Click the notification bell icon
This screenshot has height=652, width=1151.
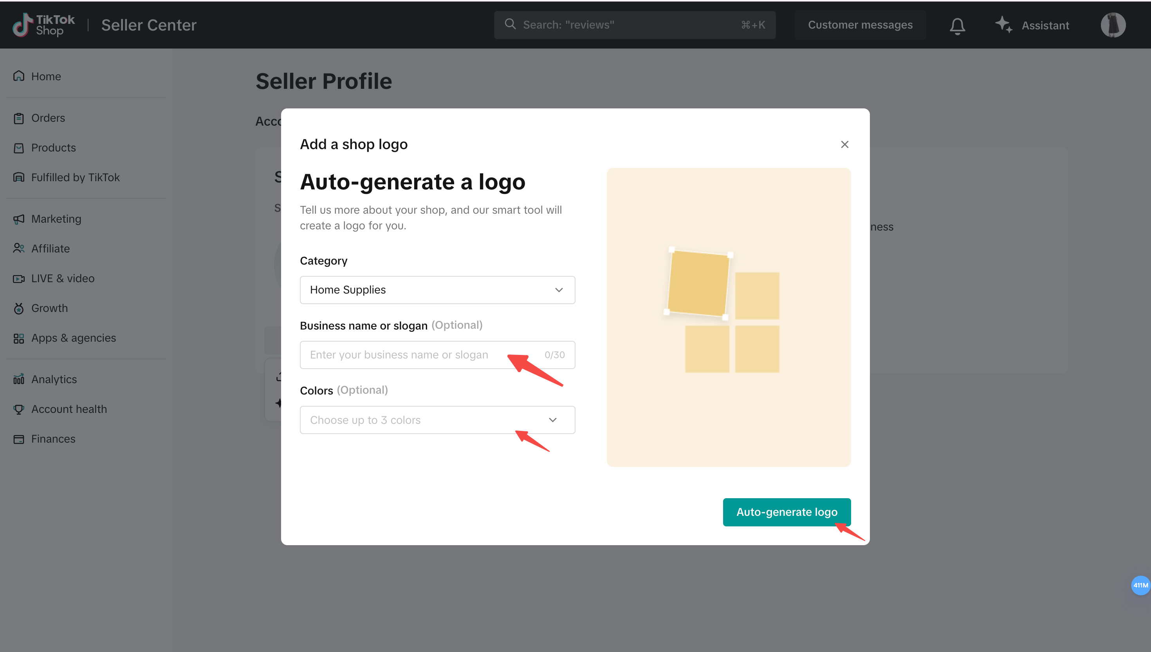point(957,25)
